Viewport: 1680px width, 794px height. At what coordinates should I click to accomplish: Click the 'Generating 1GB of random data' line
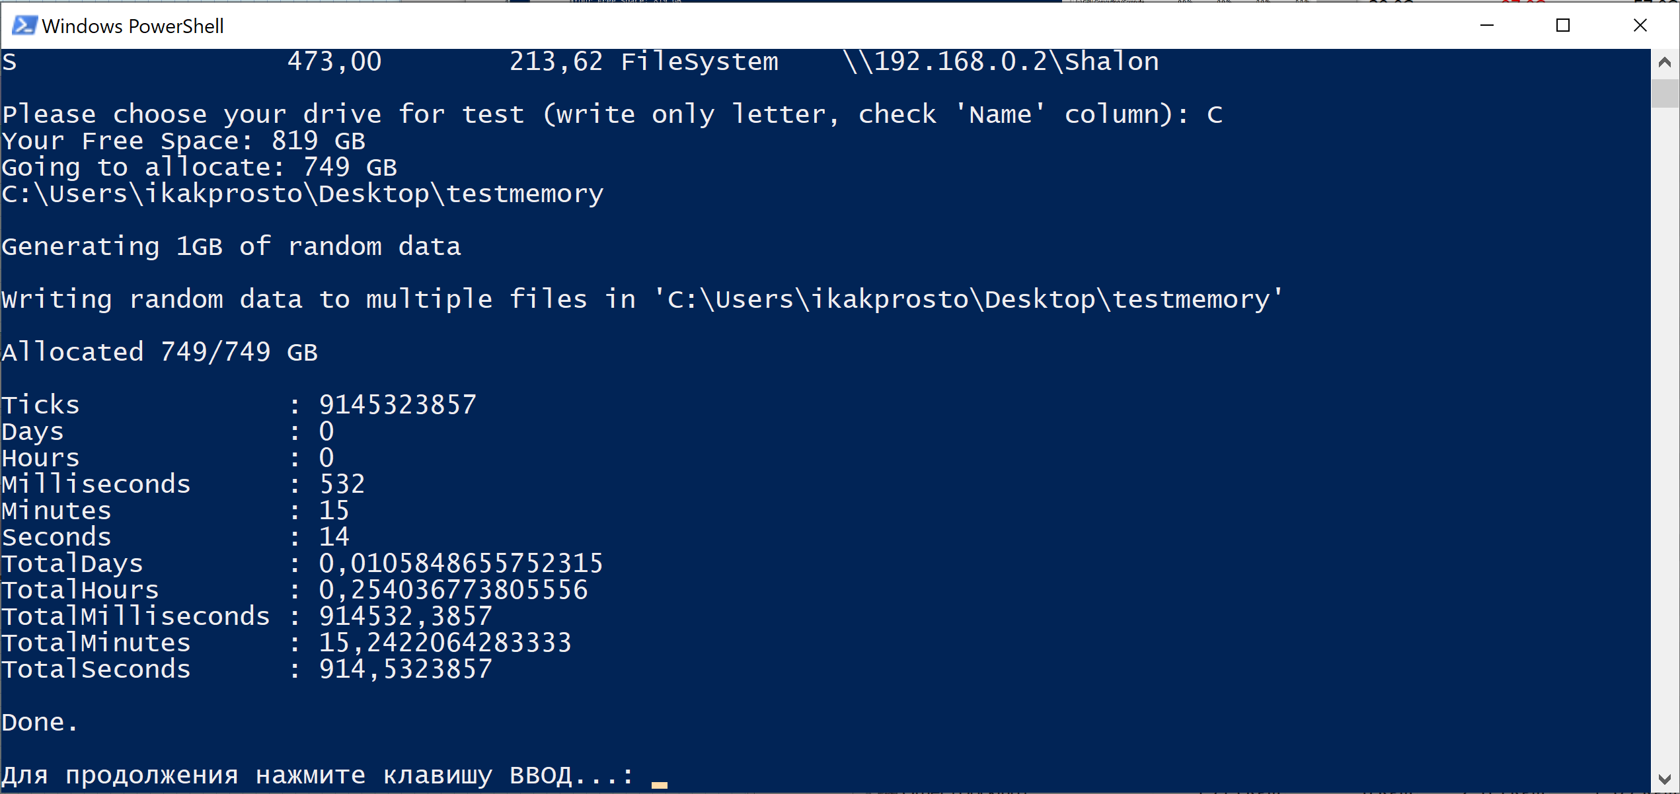click(x=231, y=247)
